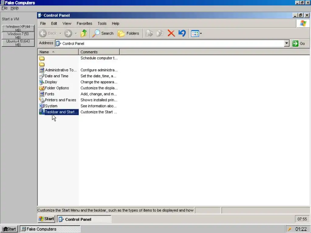Select the Fonts icon

(x=42, y=94)
